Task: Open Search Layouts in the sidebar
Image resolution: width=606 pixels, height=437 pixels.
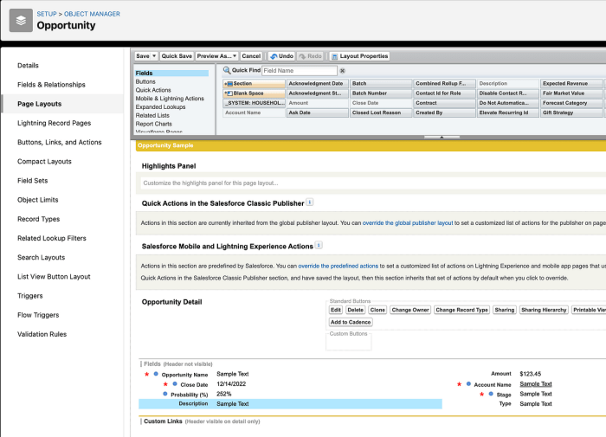Action: [x=41, y=257]
